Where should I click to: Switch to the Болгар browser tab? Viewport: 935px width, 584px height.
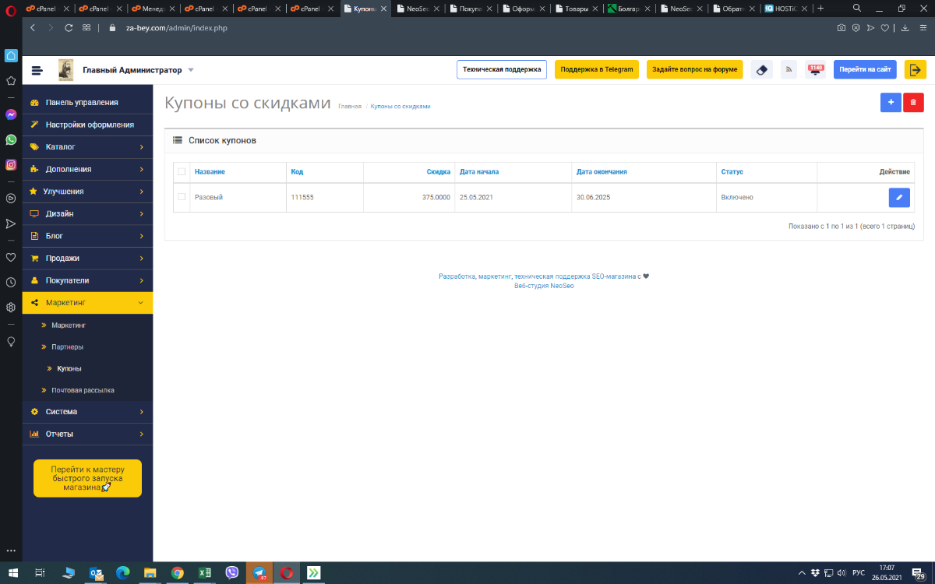pos(629,9)
